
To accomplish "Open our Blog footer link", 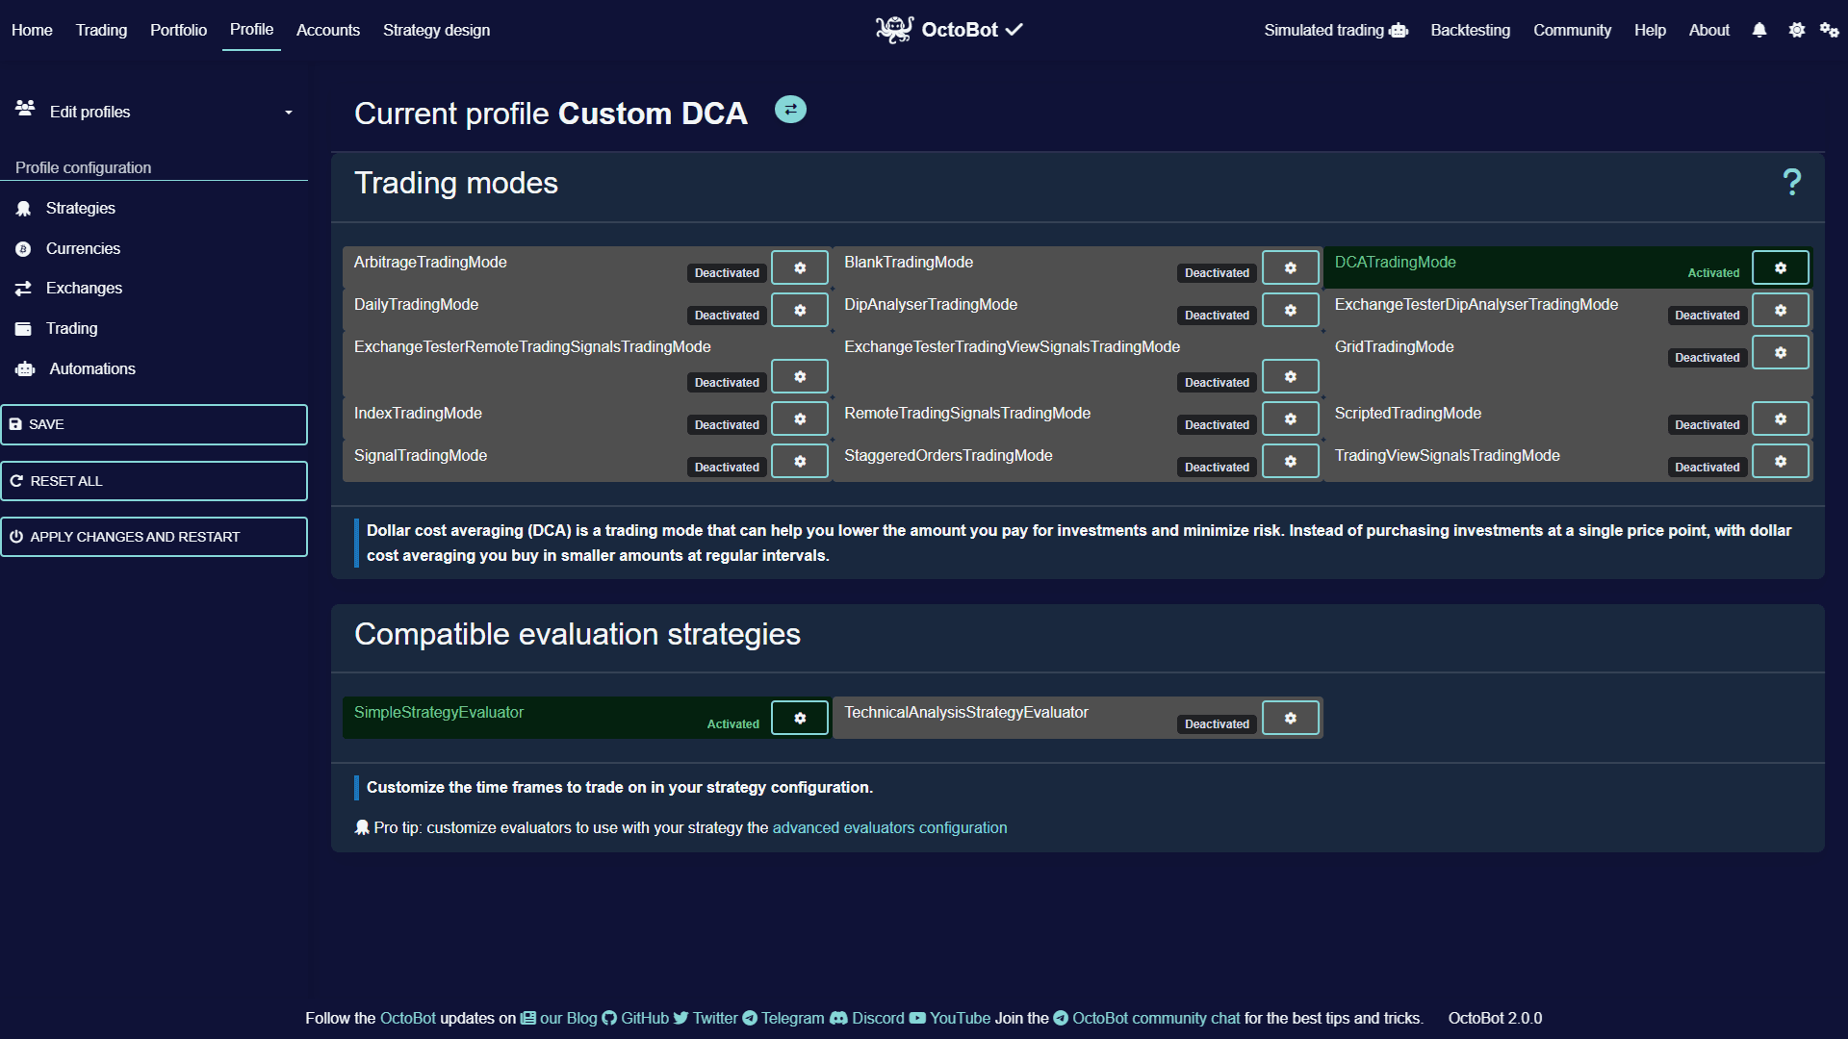I will click(559, 1018).
